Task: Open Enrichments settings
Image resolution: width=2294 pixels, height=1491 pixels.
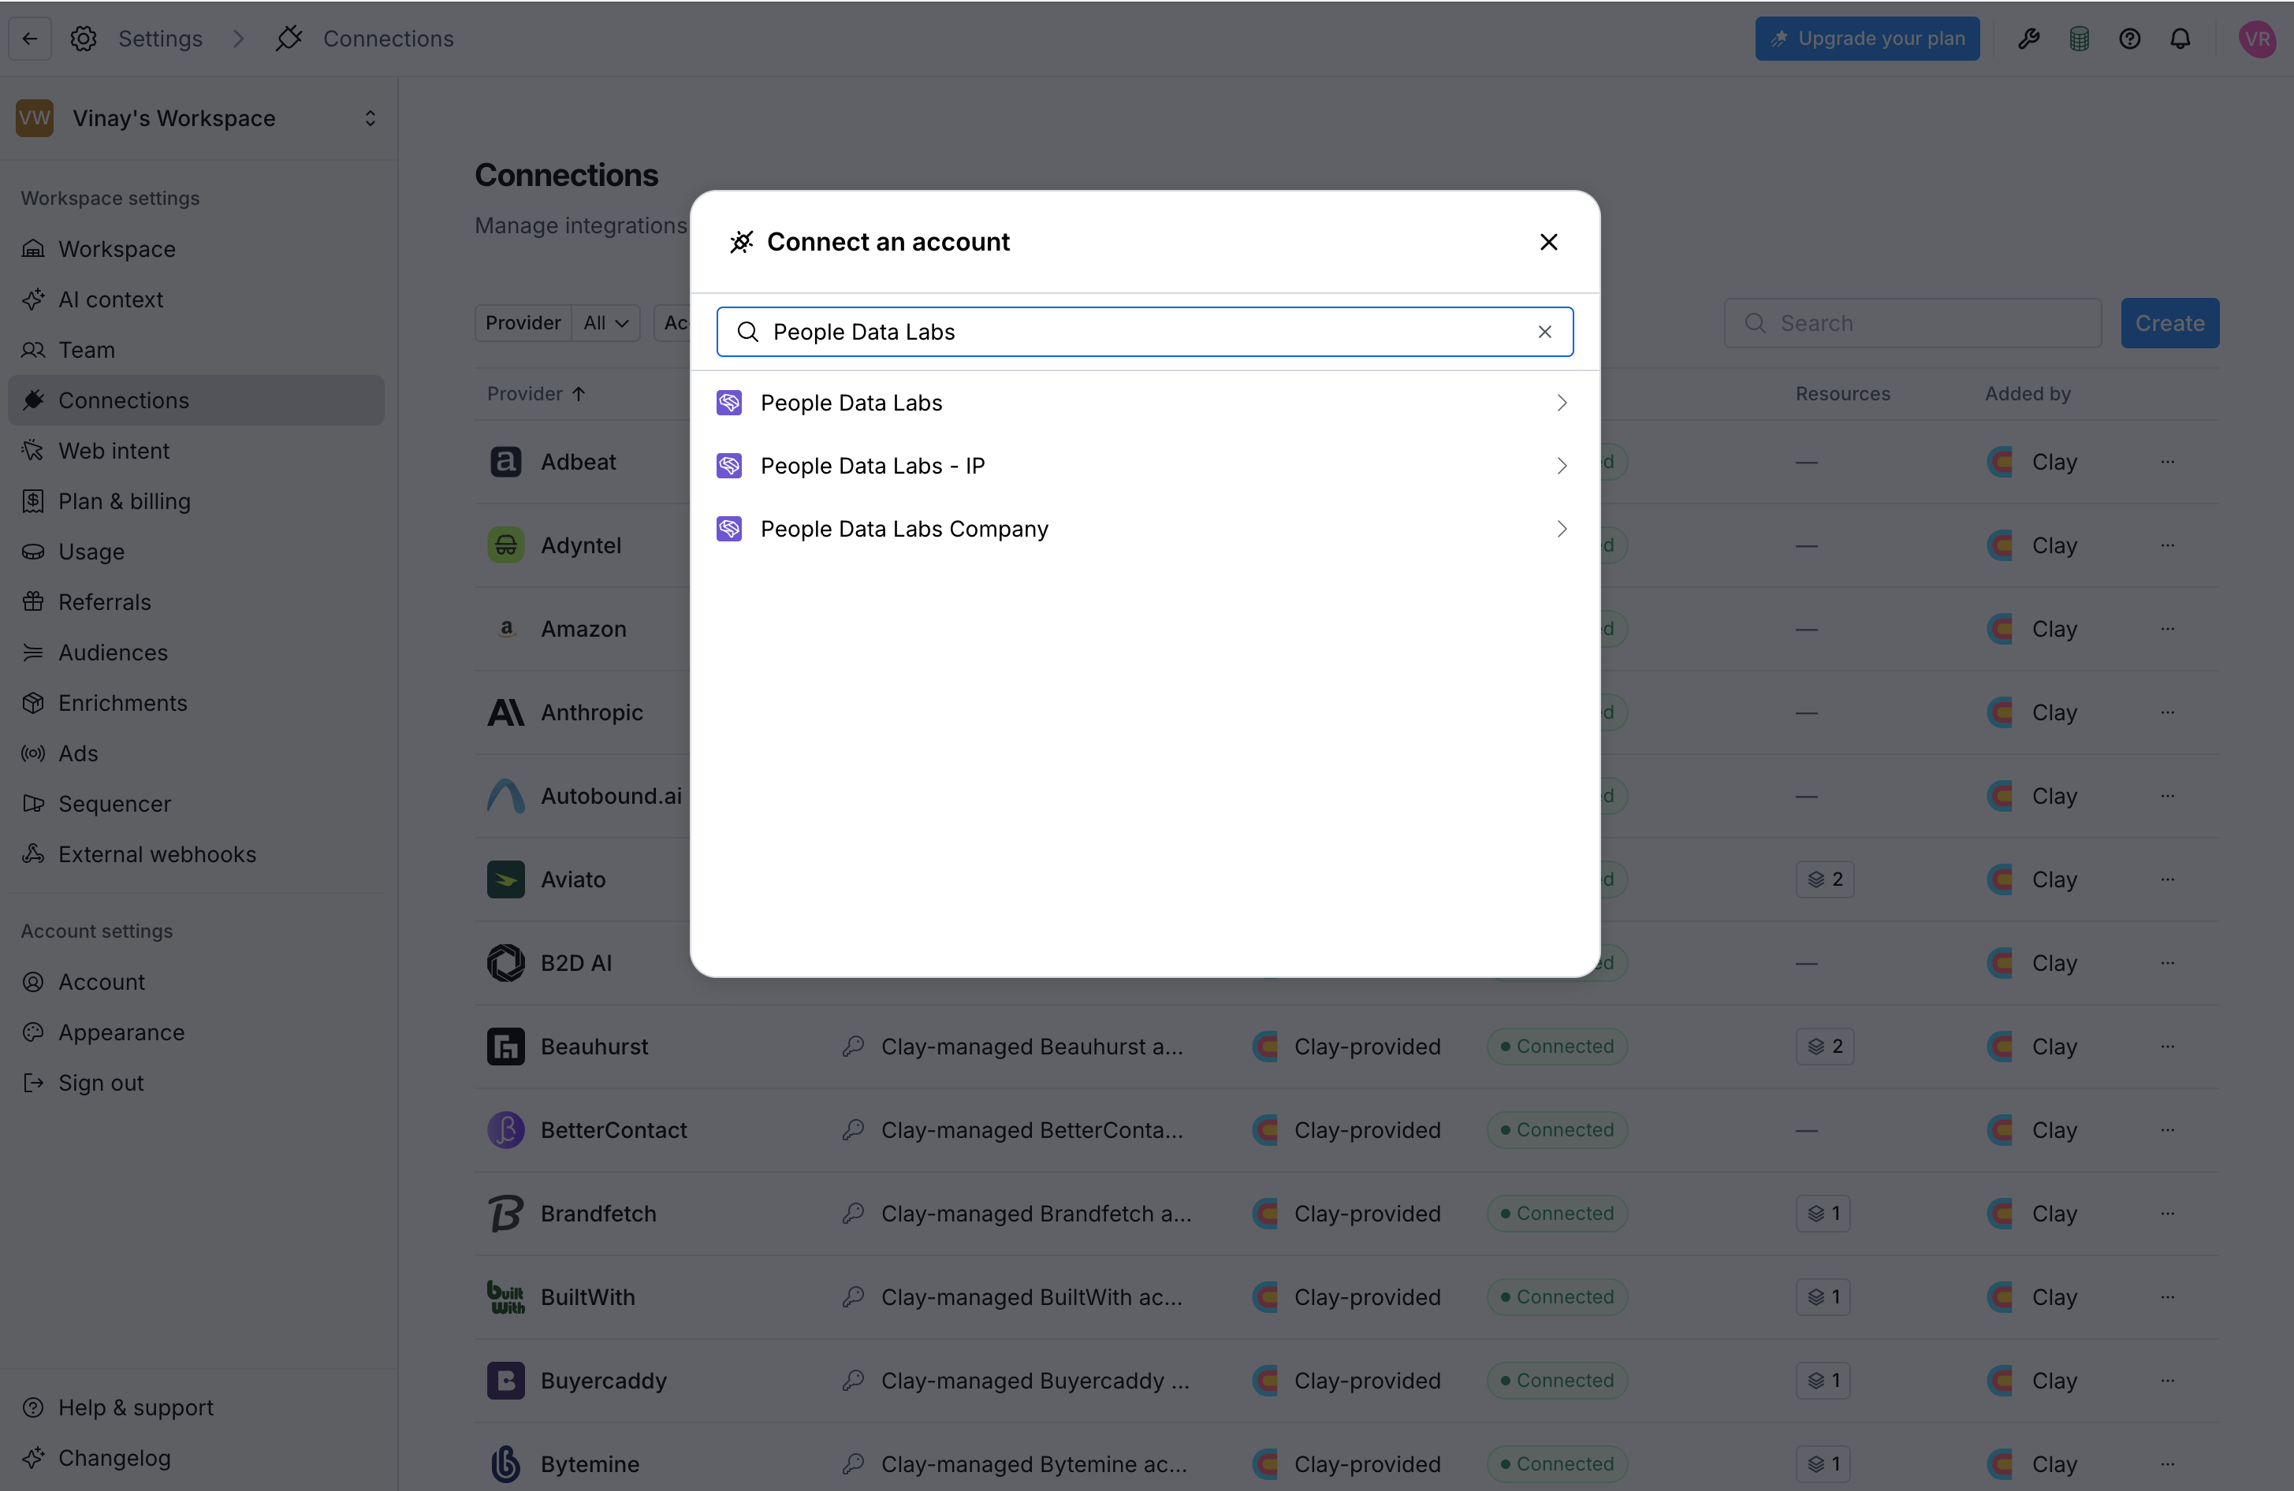Action: point(196,703)
